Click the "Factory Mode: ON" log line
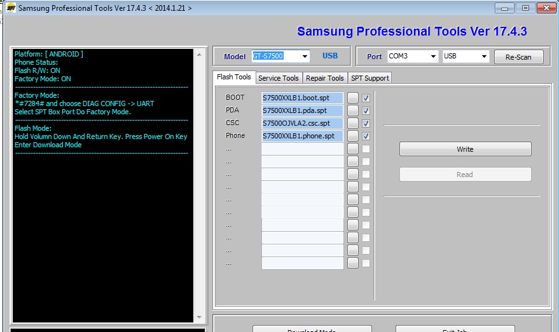This screenshot has width=559, height=332. pyautogui.click(x=43, y=79)
